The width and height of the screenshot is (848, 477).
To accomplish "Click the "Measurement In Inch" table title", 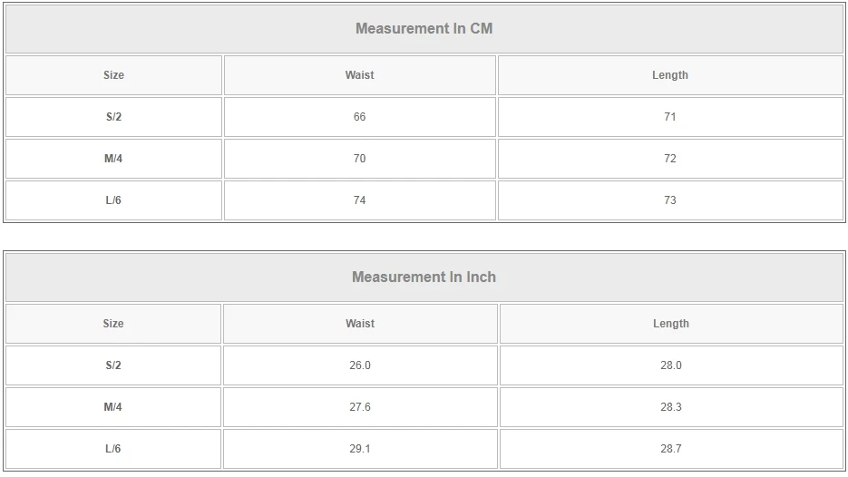I will (424, 277).
